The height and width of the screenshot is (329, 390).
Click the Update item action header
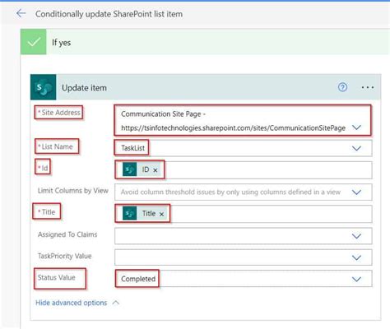tap(206, 87)
